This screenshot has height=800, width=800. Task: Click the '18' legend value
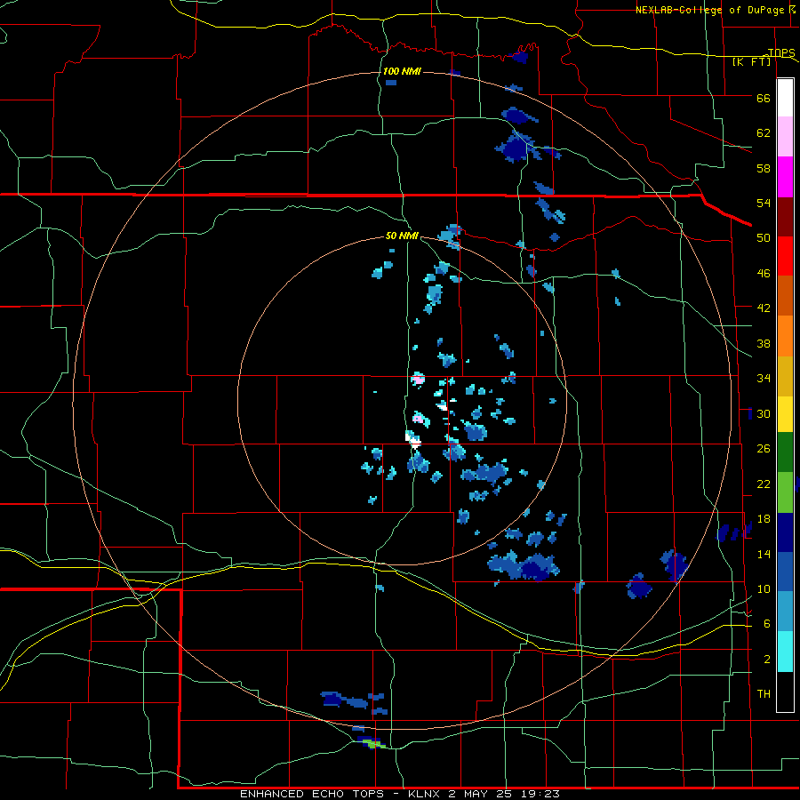click(x=764, y=519)
